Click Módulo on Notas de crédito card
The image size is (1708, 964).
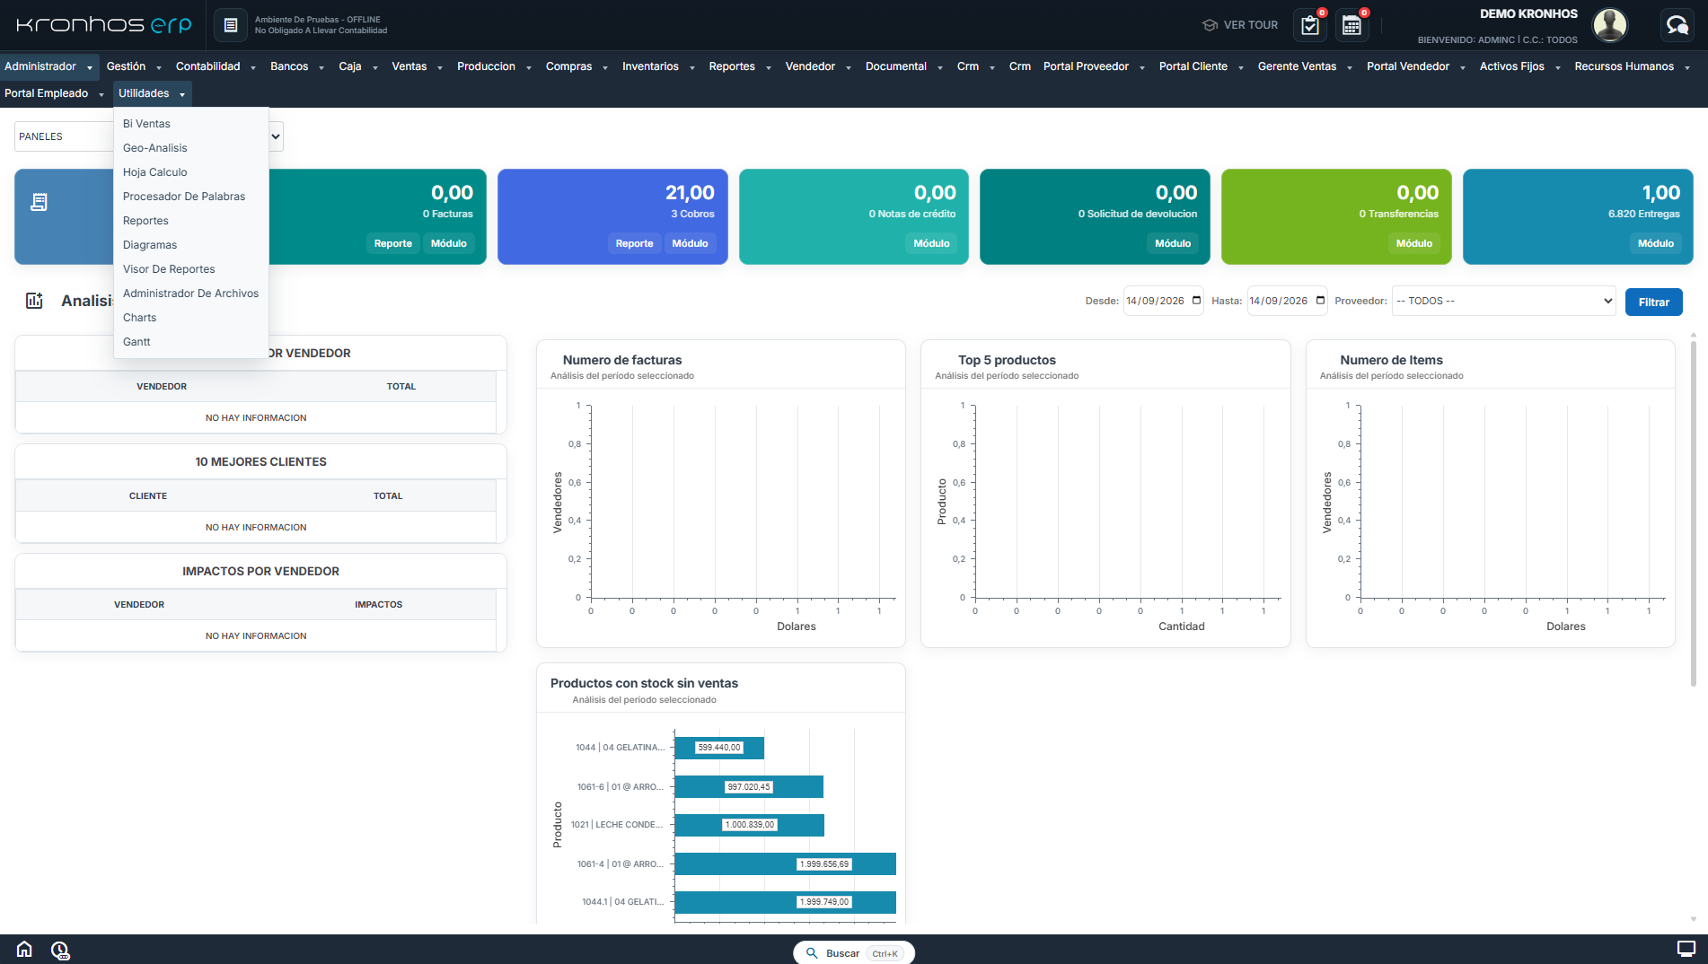pyautogui.click(x=931, y=243)
